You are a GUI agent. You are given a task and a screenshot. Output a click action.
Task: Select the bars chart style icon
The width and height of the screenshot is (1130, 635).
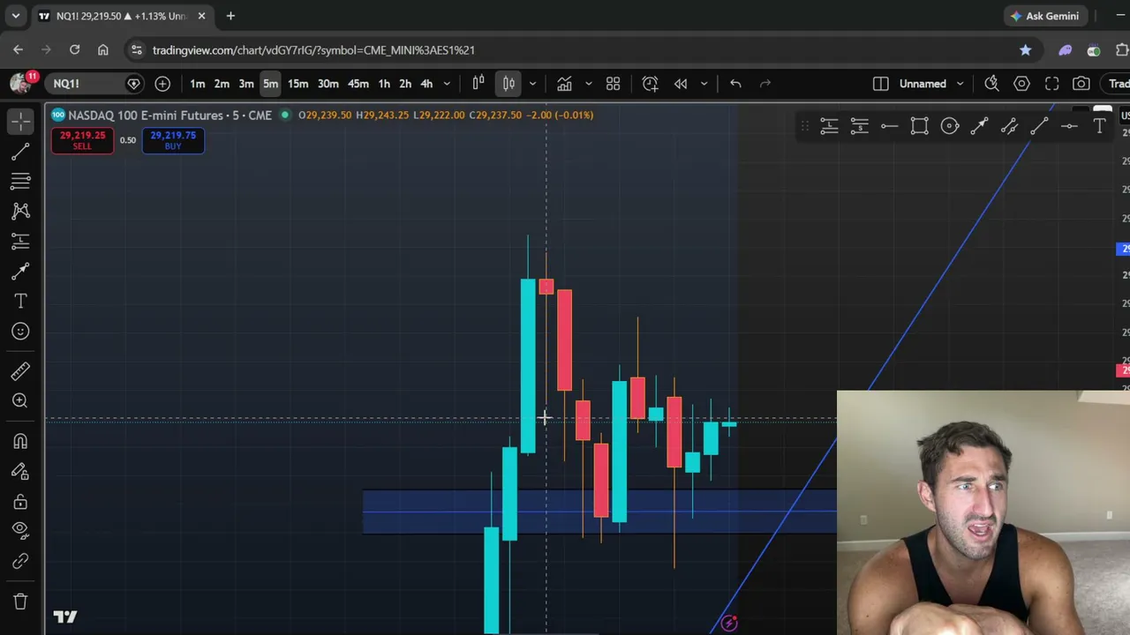pyautogui.click(x=478, y=84)
